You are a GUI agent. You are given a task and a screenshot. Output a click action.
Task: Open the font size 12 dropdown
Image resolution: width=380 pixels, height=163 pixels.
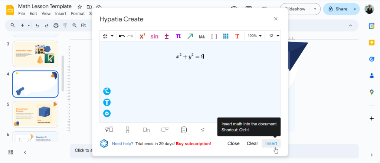point(274,36)
